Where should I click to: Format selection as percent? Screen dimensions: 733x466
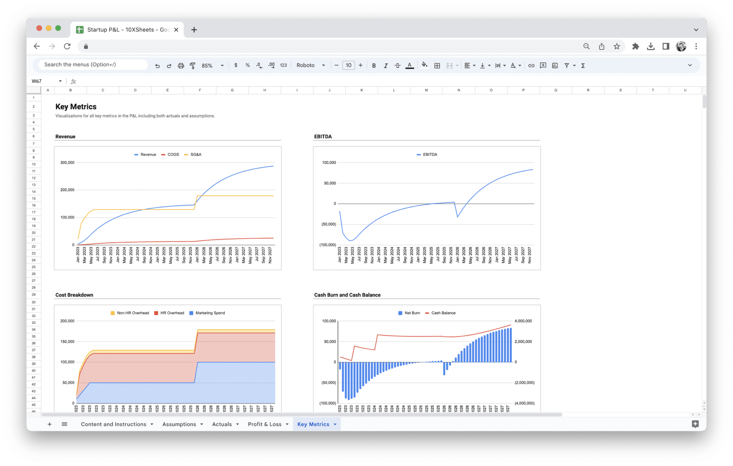pyautogui.click(x=247, y=65)
